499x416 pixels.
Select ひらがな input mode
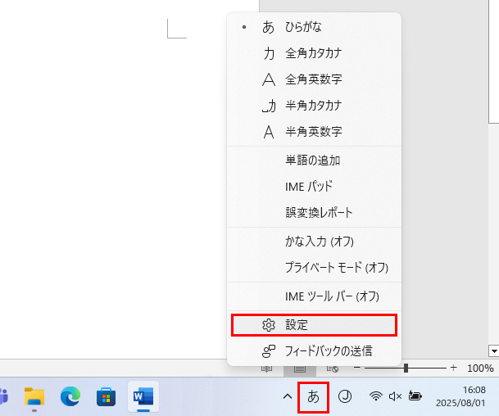pos(303,27)
